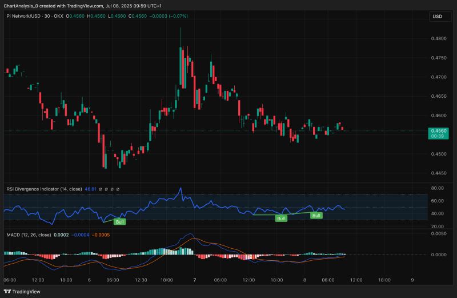
Task: Select the MACD (12, 26, close) legend label
Action: tap(27, 235)
